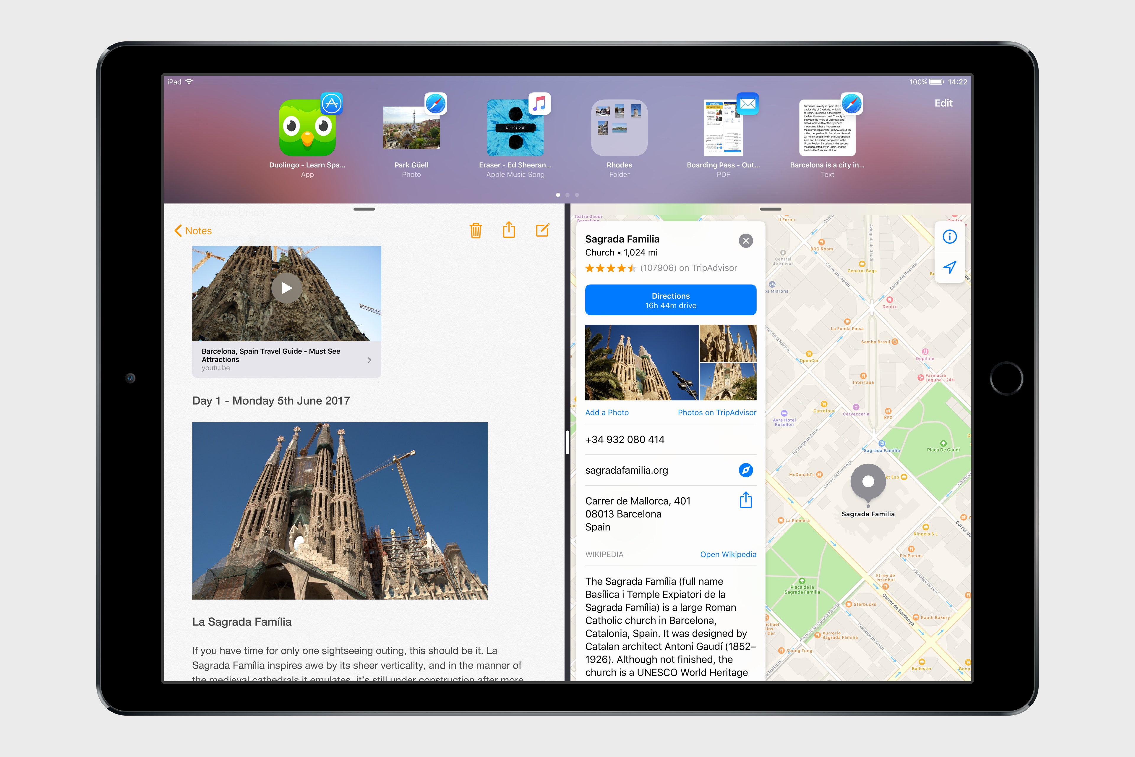The width and height of the screenshot is (1135, 757).
Task: Open sagradafamilia.org in Safari compass icon
Action: click(745, 470)
